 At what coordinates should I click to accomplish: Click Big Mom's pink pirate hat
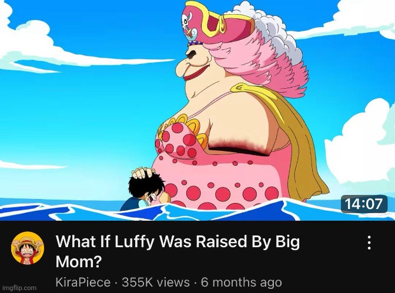pos(217,23)
